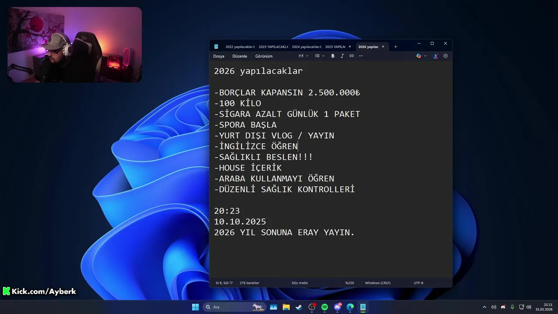Image resolution: width=558 pixels, height=314 pixels.
Task: Open the %220 zoom level indicator
Action: click(350, 283)
